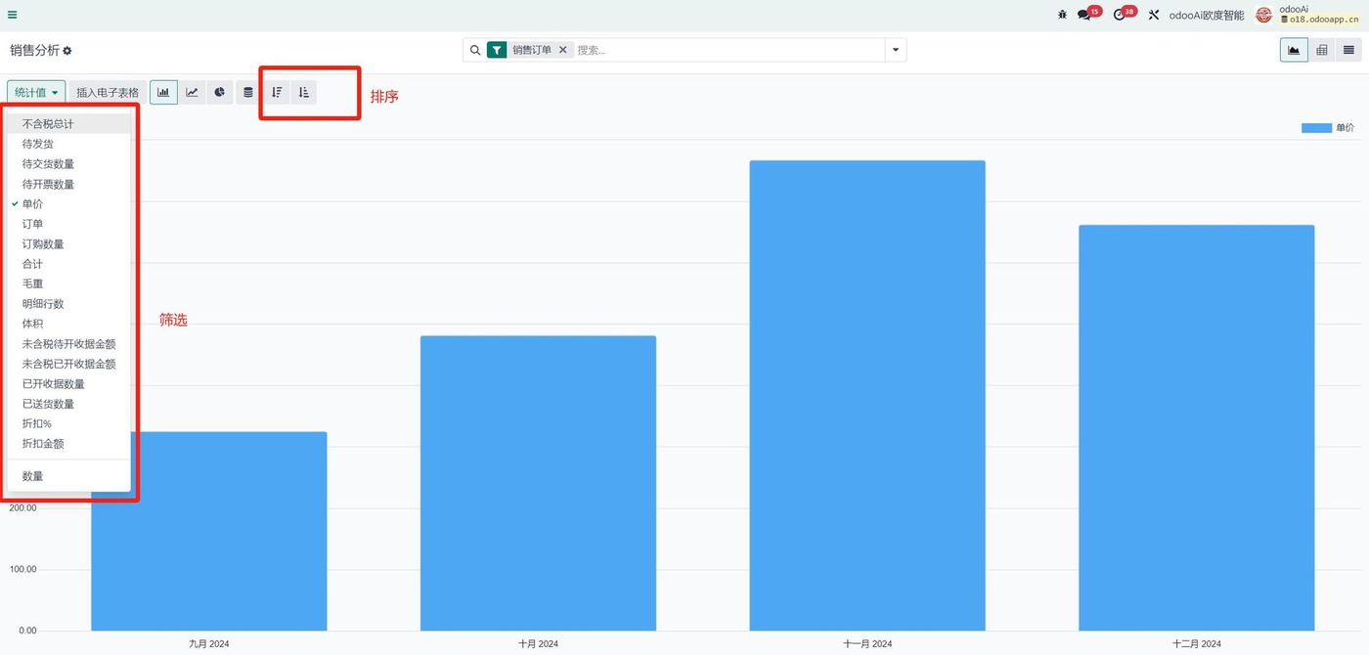The height and width of the screenshot is (655, 1369).
Task: Expand the search options dropdown arrow
Action: [895, 50]
